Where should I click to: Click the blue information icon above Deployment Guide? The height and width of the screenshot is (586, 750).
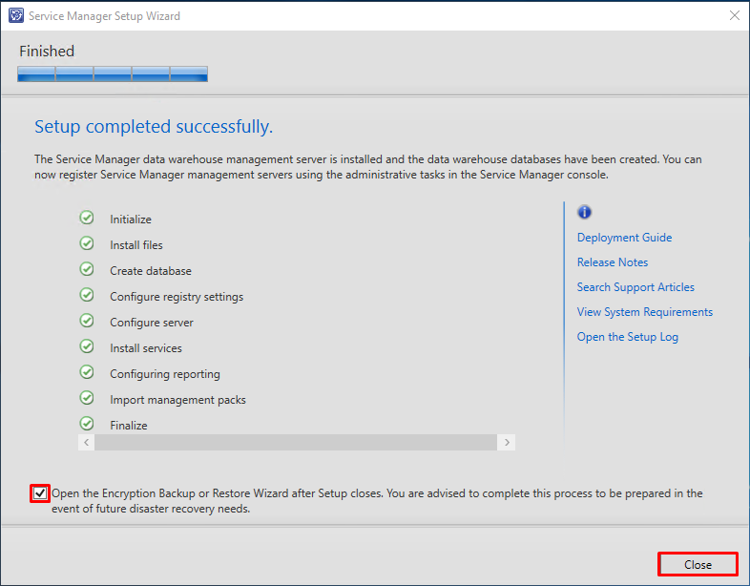584,212
